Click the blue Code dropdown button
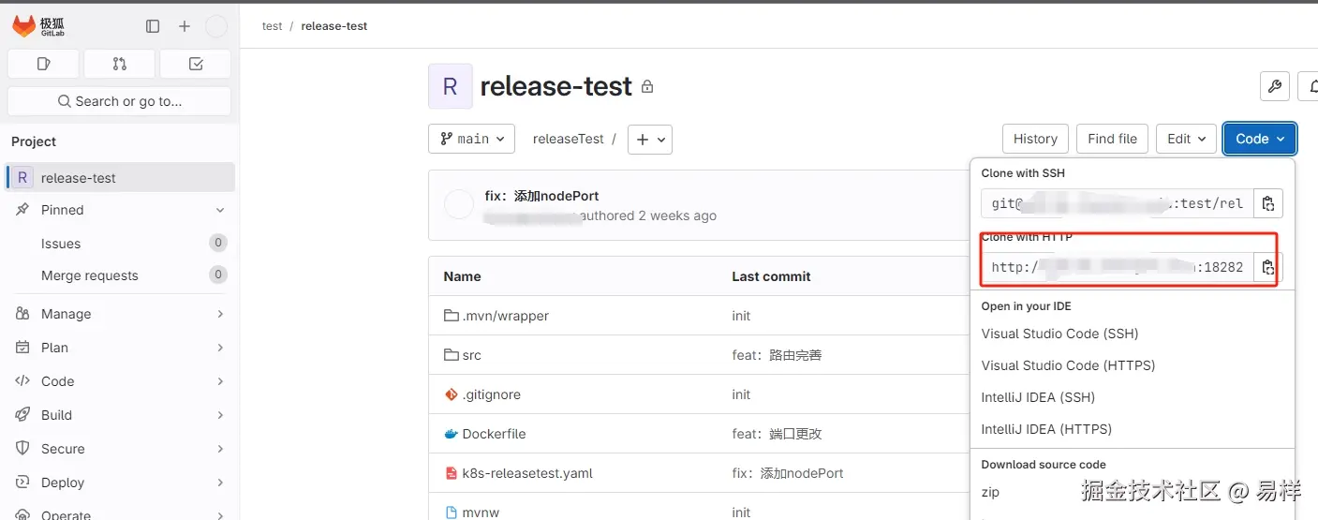 coord(1260,139)
